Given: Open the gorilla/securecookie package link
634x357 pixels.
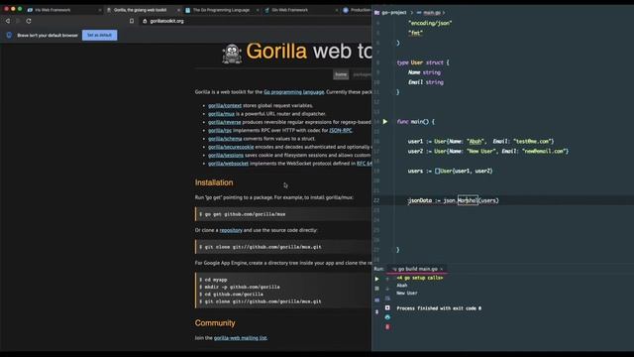Looking at the screenshot, I should pos(231,147).
